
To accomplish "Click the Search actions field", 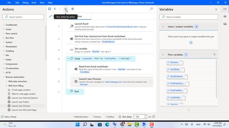I will point(23,17).
